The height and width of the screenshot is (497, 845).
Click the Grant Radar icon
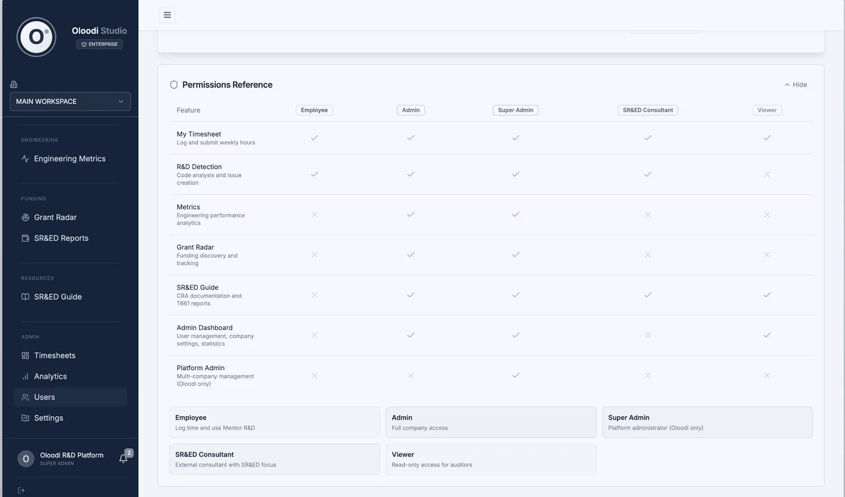pos(25,217)
